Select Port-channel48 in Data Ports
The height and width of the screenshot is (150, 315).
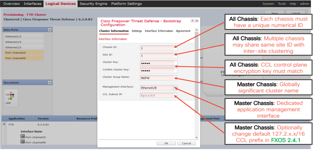(x=24, y=58)
